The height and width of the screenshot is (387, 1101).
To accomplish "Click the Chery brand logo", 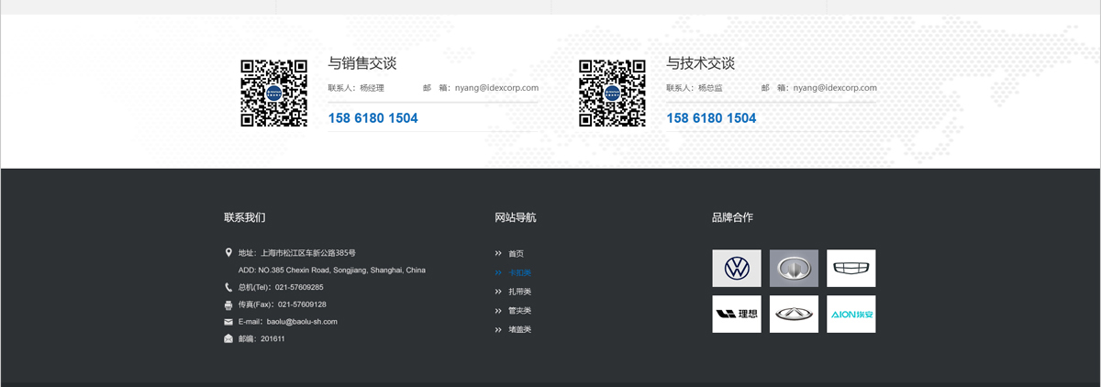I will click(x=794, y=314).
